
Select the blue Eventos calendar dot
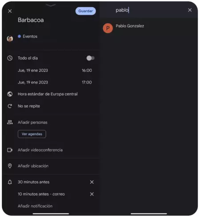click(19, 36)
